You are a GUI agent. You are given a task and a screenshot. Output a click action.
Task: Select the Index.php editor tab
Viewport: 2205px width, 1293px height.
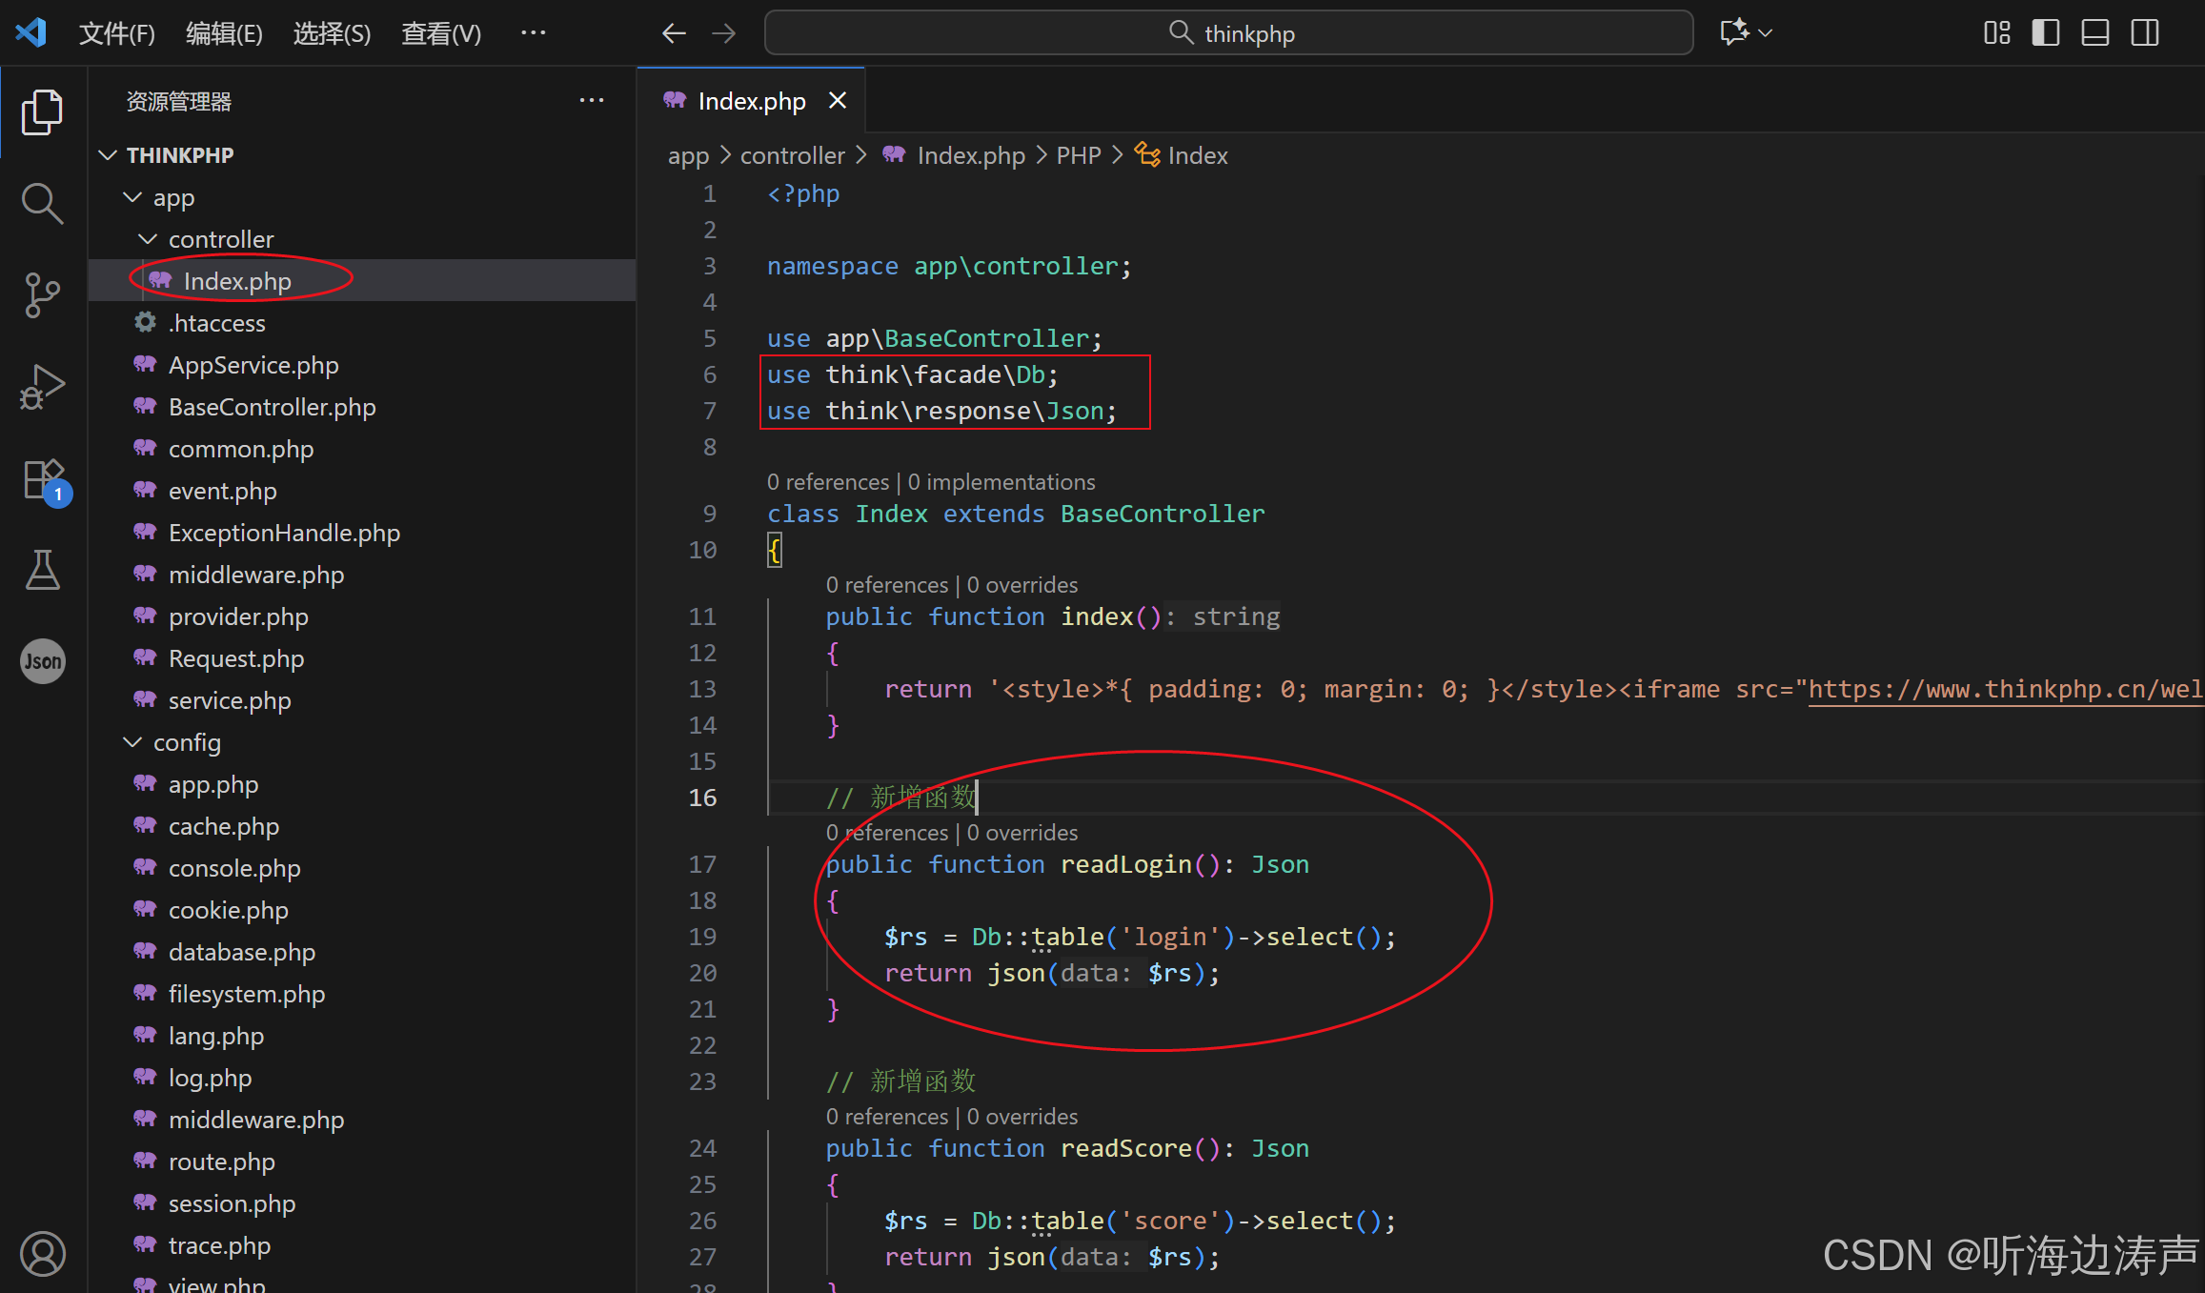tap(752, 100)
